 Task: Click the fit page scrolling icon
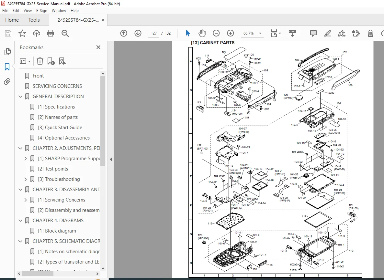pos(274,33)
